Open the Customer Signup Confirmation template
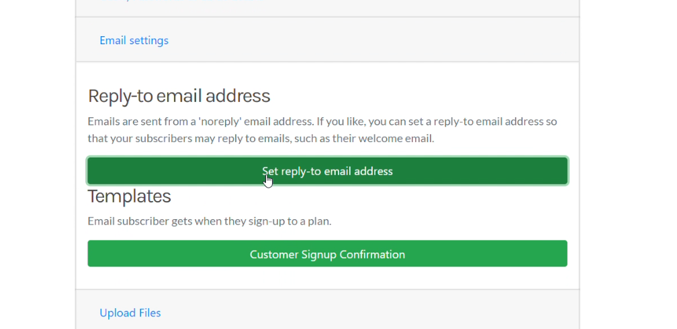The image size is (677, 329). (x=327, y=254)
